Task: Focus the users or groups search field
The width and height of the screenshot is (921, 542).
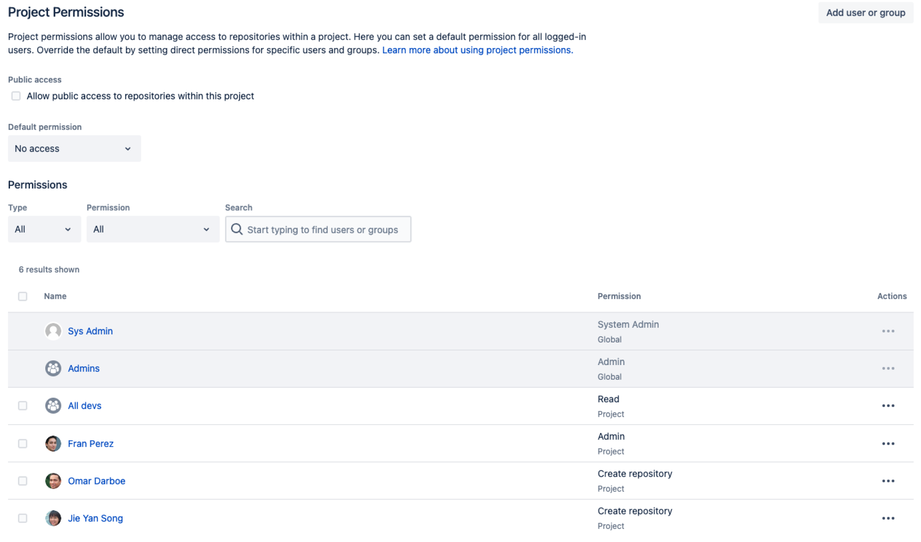Action: pyautogui.click(x=318, y=229)
